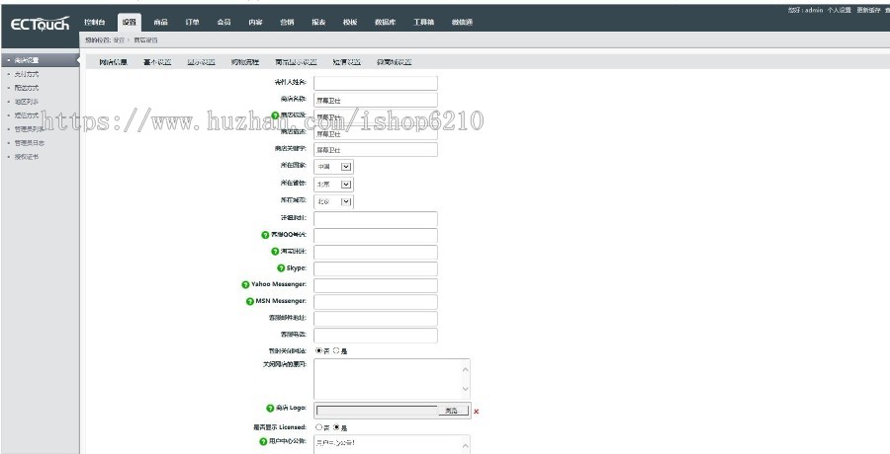Select 否 for temporarily closing the site
This screenshot has width=890, height=454.
(x=318, y=350)
